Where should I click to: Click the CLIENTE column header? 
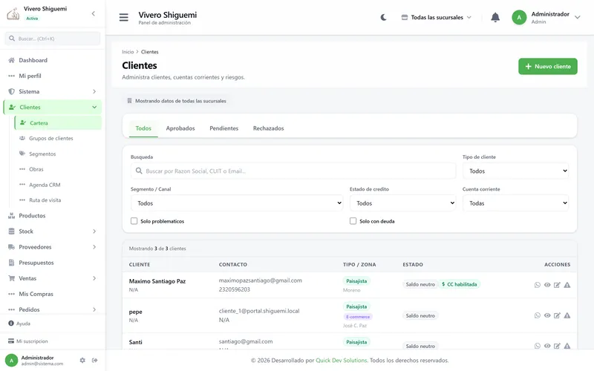(x=140, y=265)
